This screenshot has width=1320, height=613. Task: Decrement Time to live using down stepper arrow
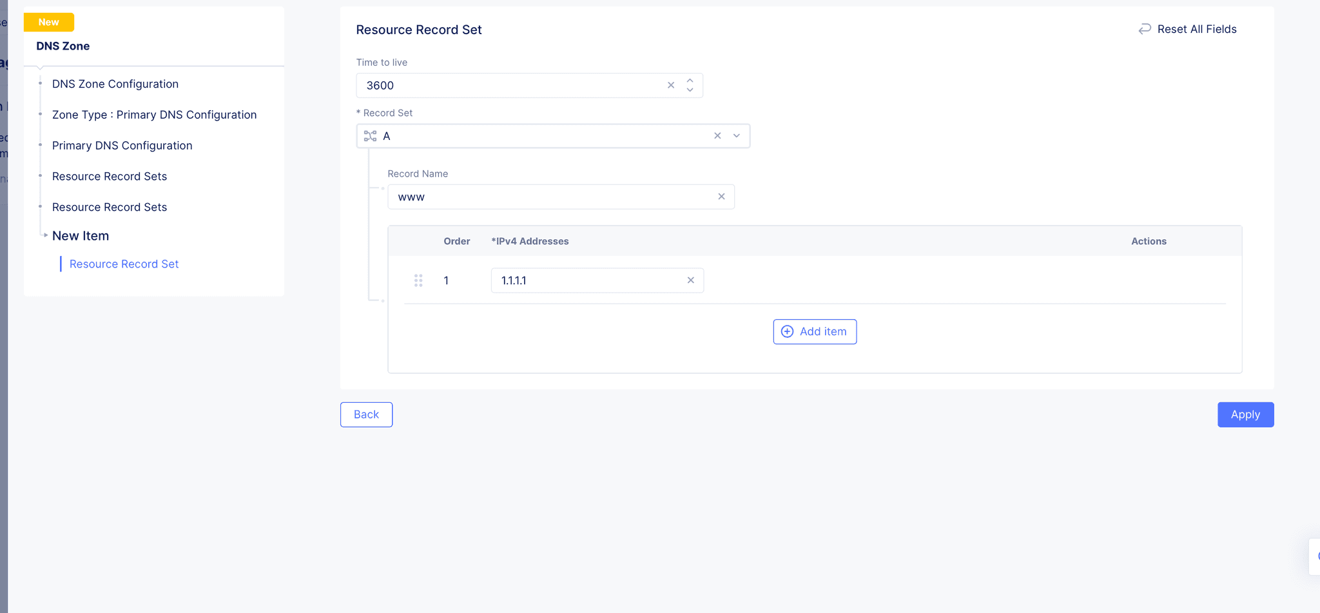689,89
